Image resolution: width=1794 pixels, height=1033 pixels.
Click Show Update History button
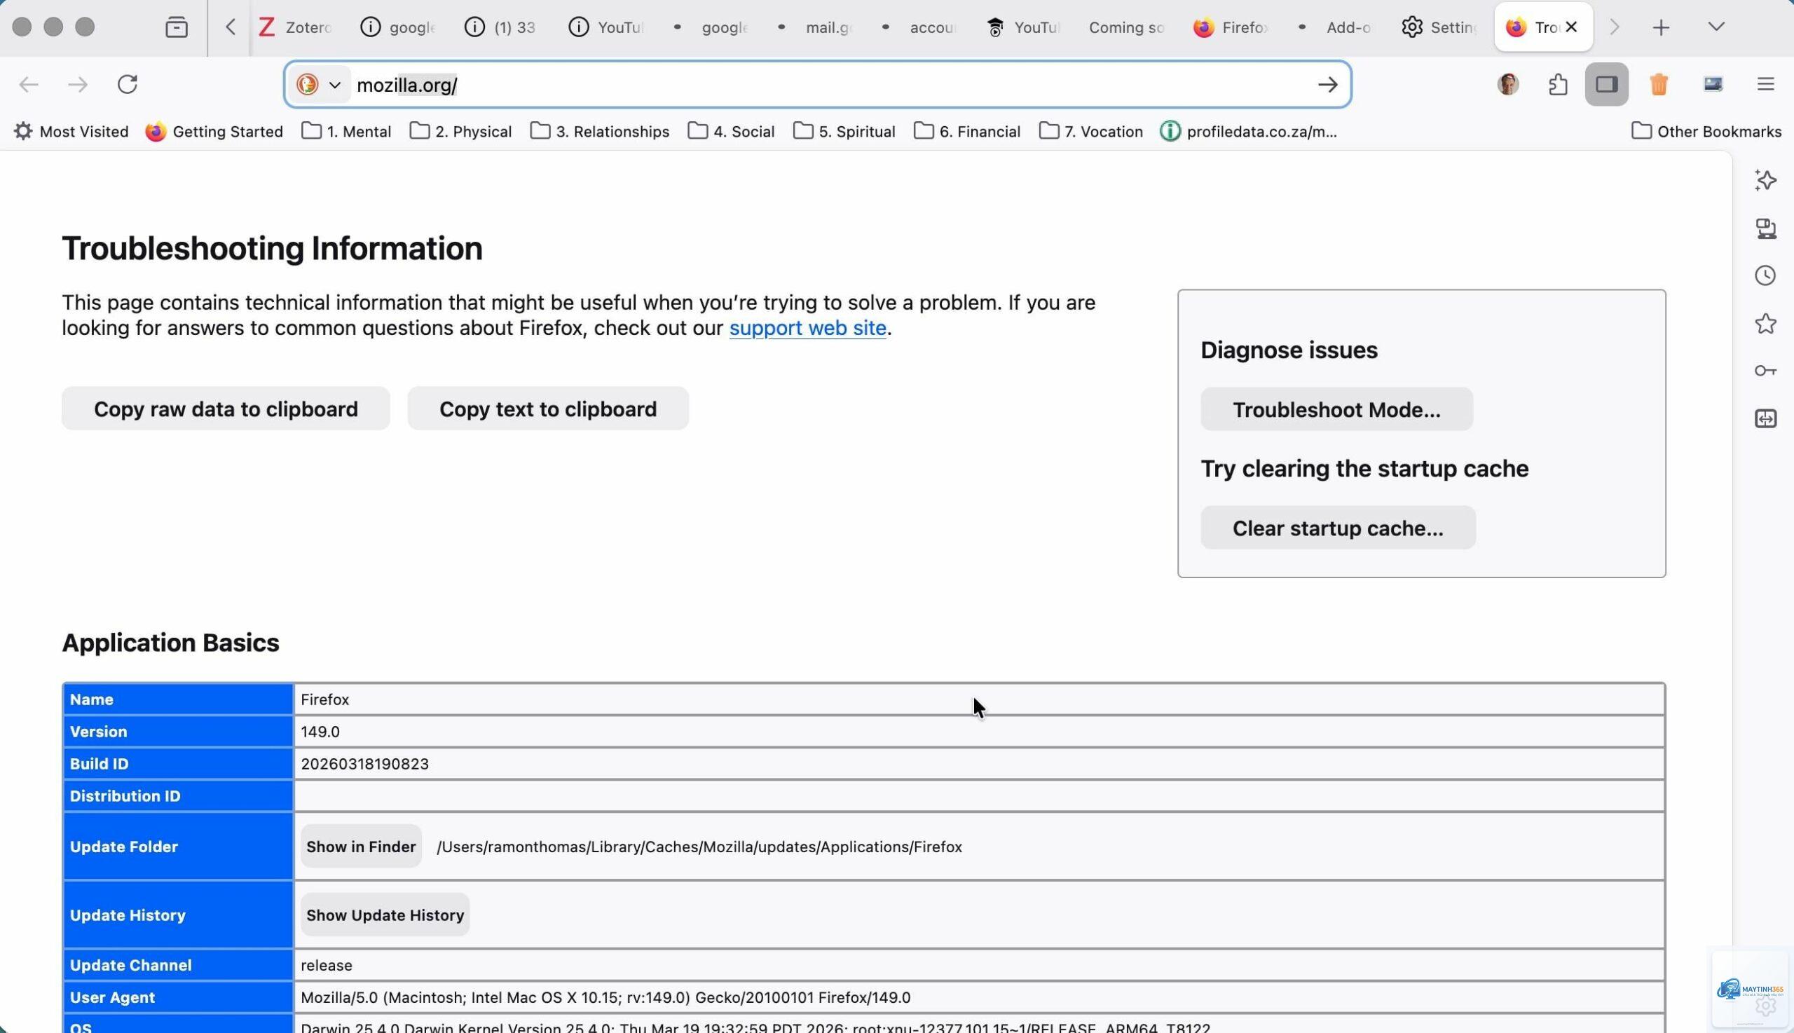coord(385,915)
